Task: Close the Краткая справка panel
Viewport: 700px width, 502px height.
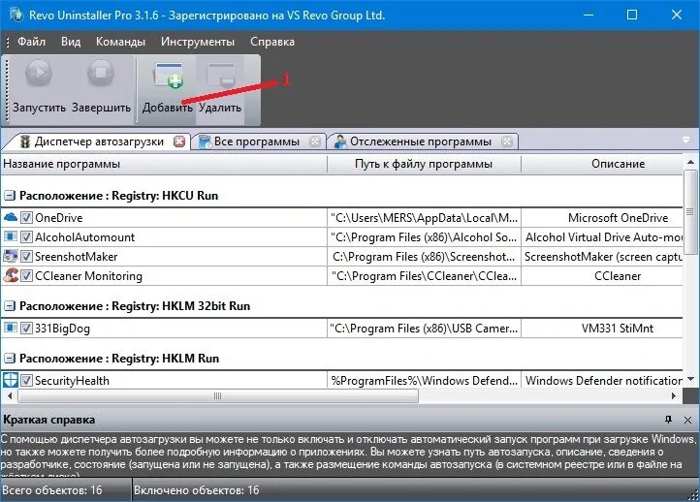Action: 688,420
